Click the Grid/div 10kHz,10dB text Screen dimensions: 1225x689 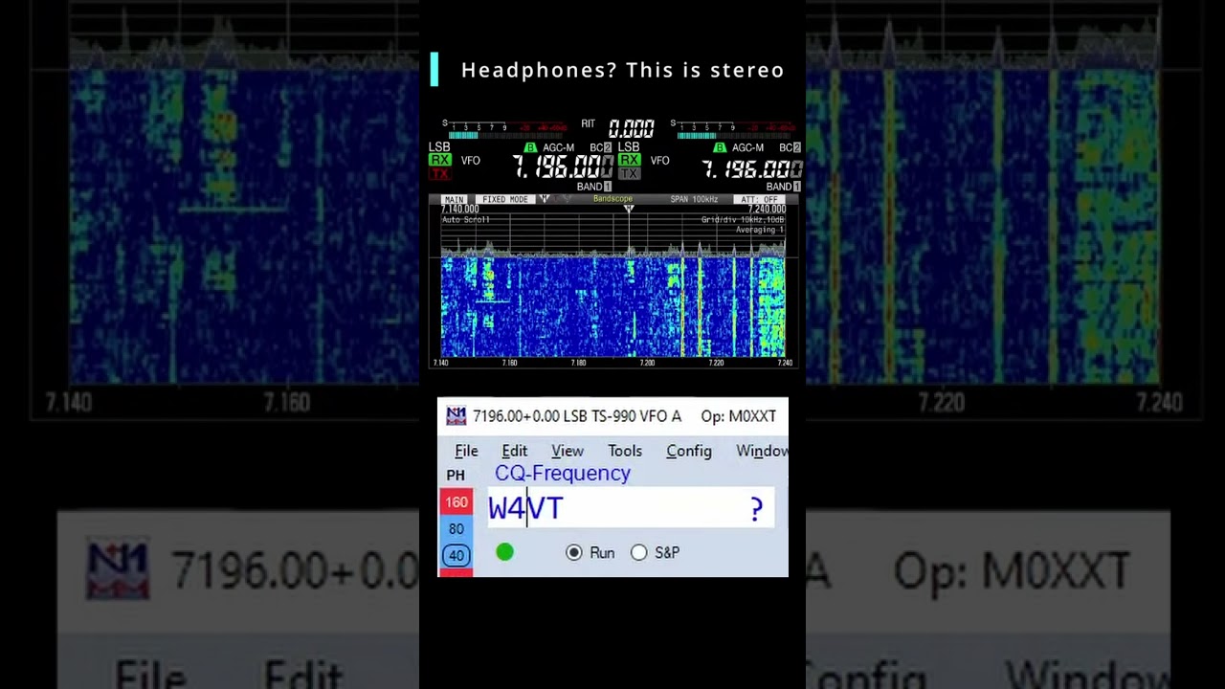pos(743,220)
